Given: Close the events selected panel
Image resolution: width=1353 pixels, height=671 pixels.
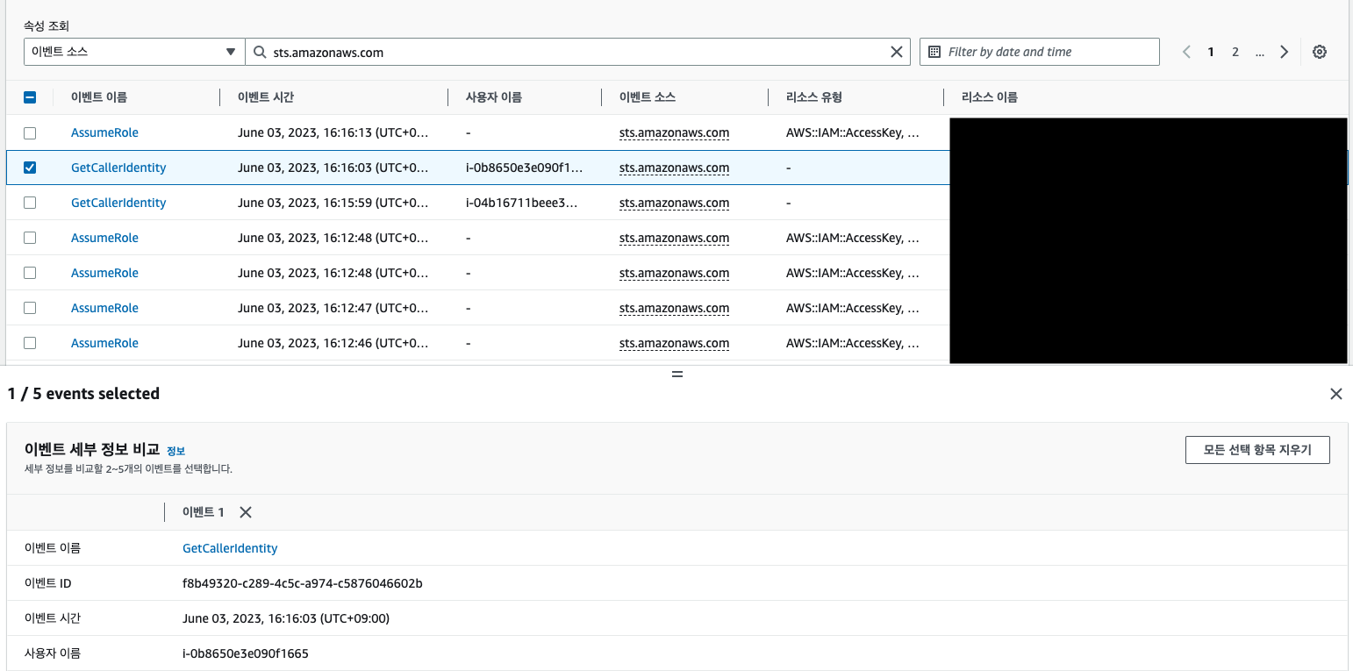Looking at the screenshot, I should pos(1336,394).
